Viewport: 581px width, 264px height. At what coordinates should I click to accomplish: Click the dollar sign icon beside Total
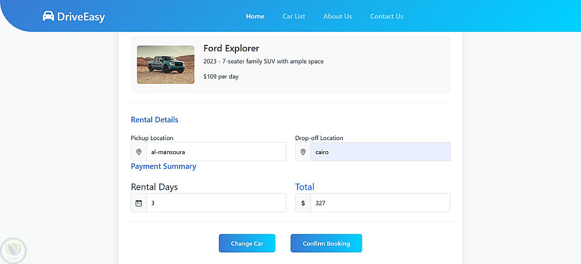click(x=303, y=203)
